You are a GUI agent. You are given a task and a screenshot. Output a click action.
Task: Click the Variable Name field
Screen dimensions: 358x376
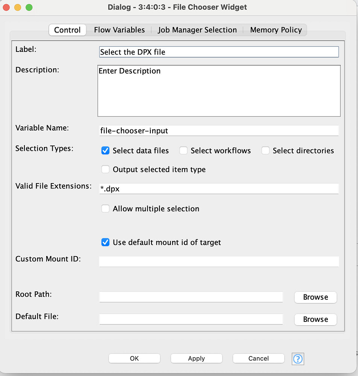pyautogui.click(x=219, y=130)
